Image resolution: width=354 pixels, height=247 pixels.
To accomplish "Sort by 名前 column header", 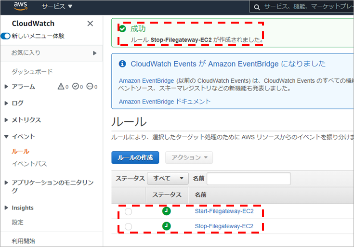I will 200,195.
